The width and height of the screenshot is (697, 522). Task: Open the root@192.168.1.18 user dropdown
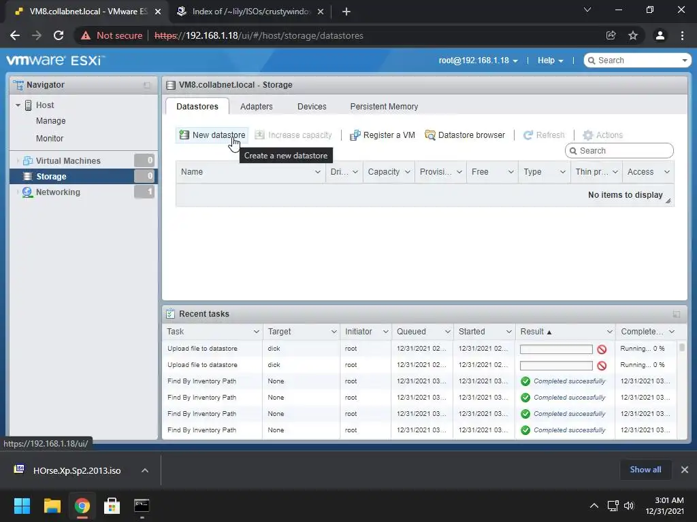[478, 60]
